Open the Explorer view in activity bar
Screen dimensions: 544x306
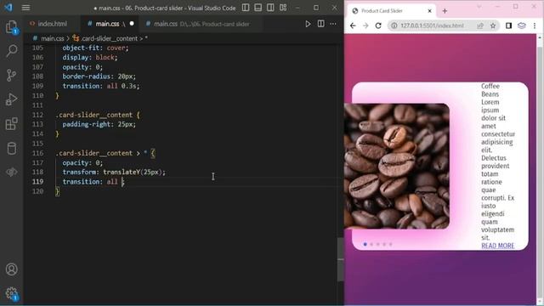pos(11,27)
